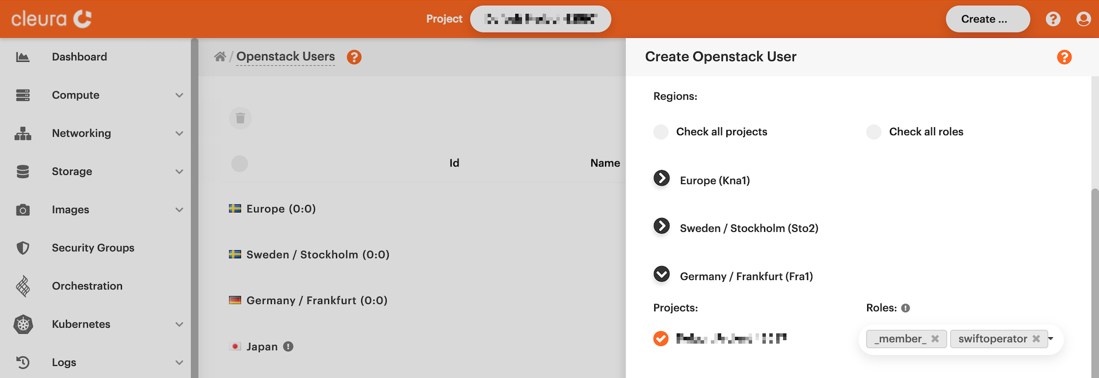Uncheck the selected project checkbox
Screen dimensions: 1099x378
point(661,338)
